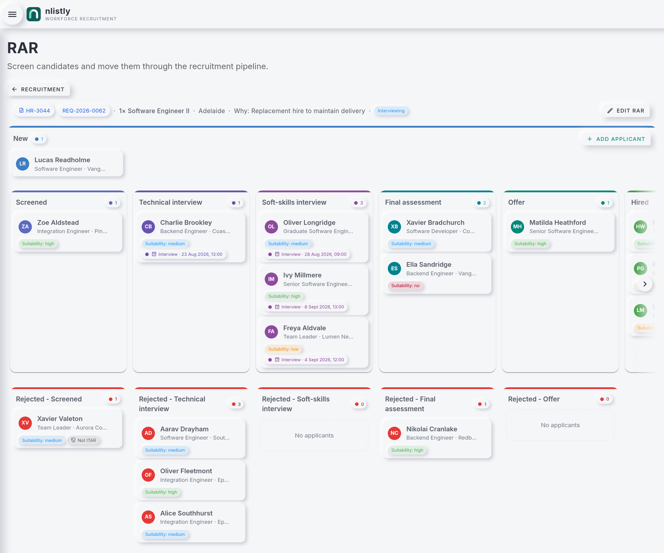Click Zoe Aldstead's 'Suitability: high' chip
This screenshot has height=553, width=664.
[38, 244]
